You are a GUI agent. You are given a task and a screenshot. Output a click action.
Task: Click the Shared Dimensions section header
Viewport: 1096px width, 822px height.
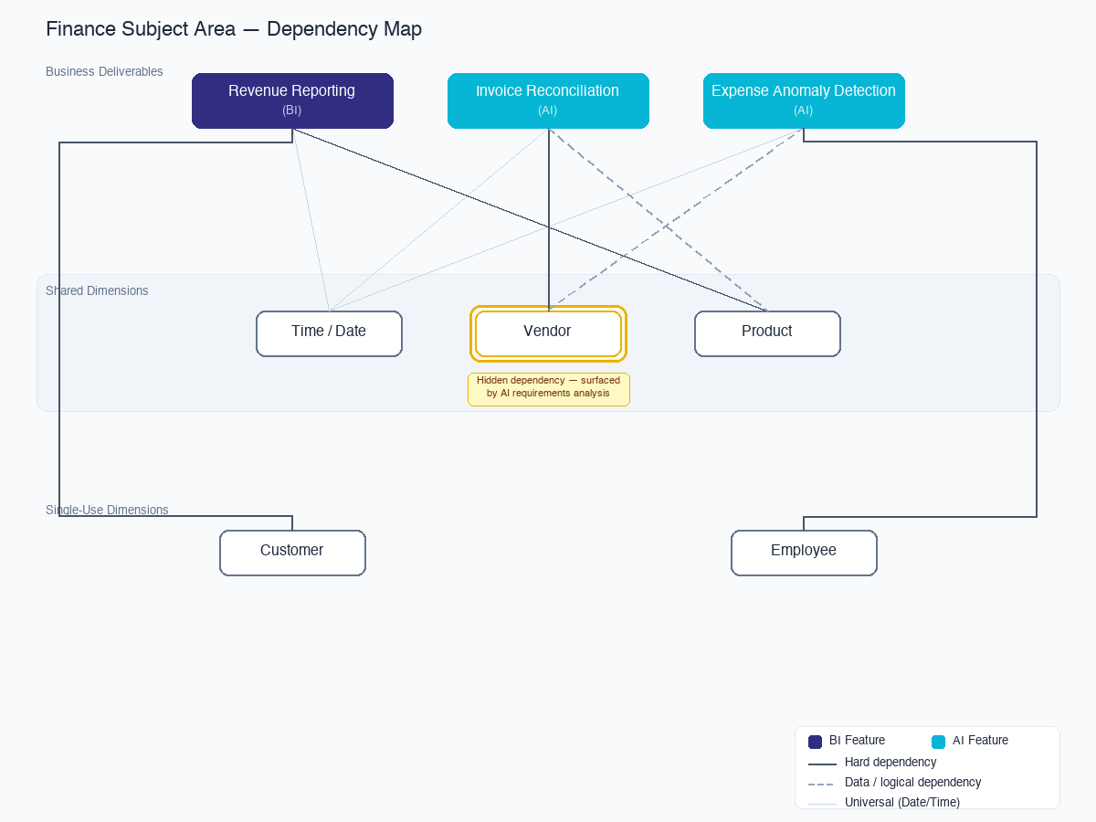(97, 290)
